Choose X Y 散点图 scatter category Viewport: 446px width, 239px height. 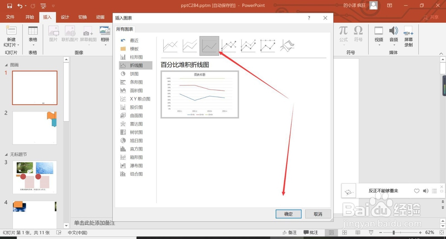[x=136, y=99]
